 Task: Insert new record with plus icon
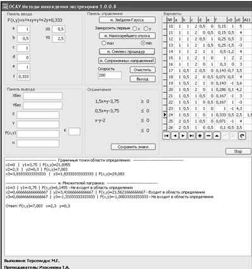(x=200, y=136)
